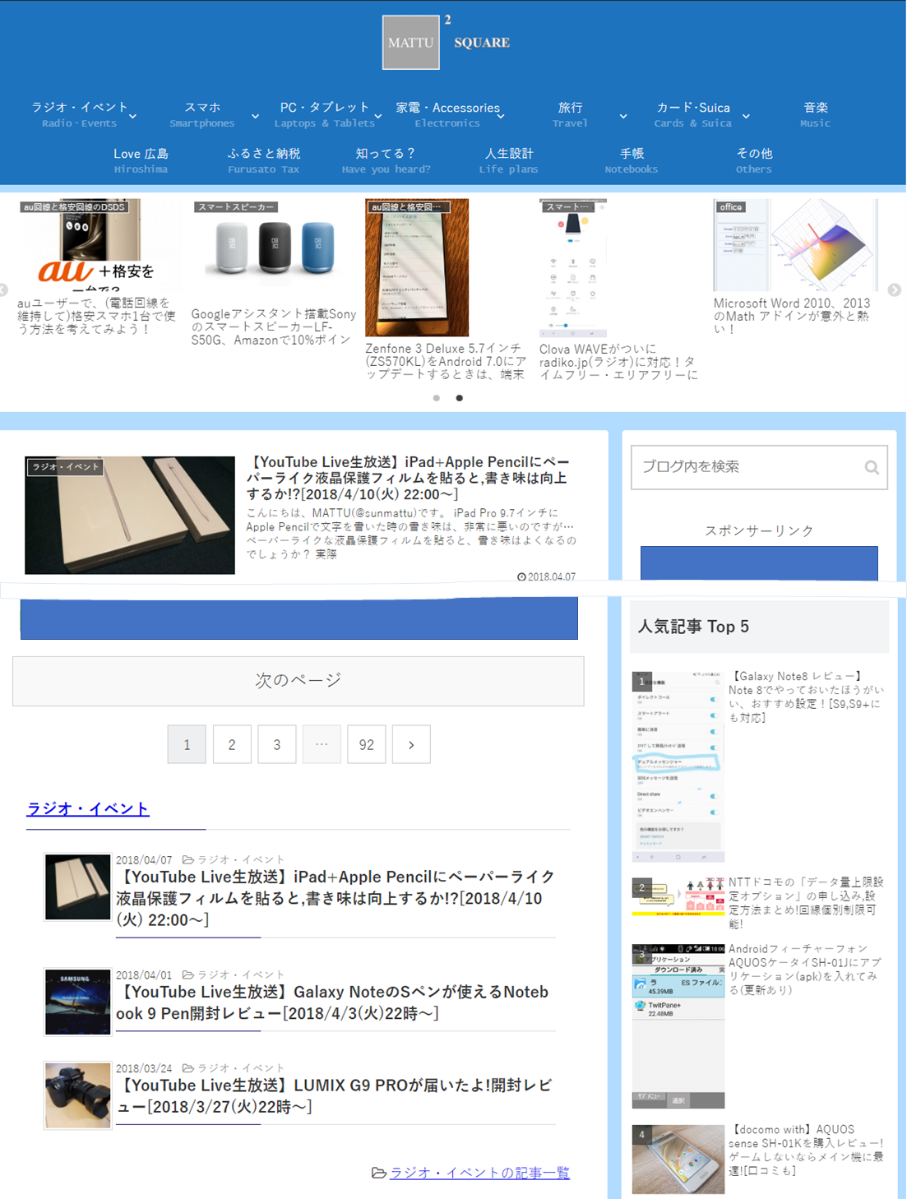Expand the 旅行 Travel menu chevron
Image resolution: width=907 pixels, height=1199 pixels.
click(x=623, y=117)
